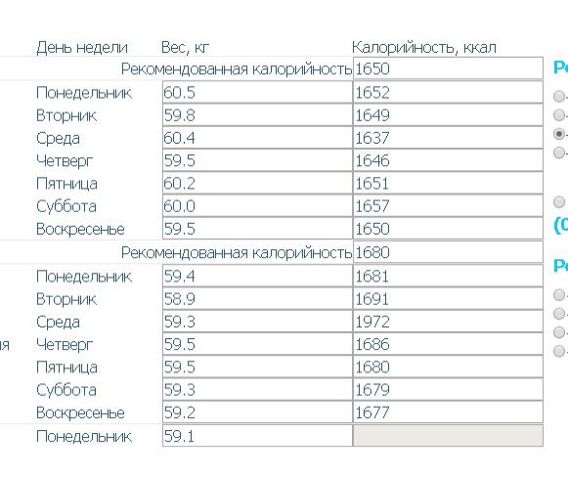Select radio button beside first Суббота row
Viewport: 568px width, 477px height.
[559, 201]
